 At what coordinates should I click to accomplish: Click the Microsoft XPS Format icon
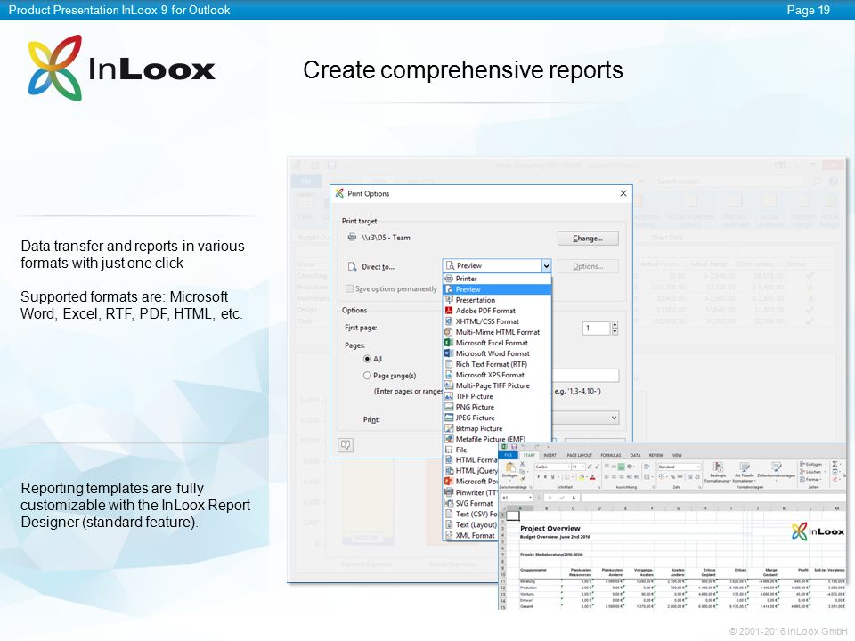[x=449, y=375]
